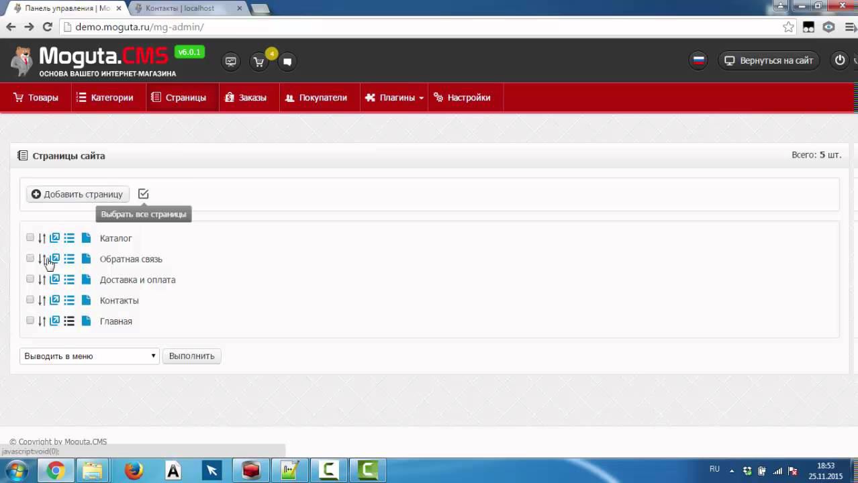This screenshot has height=483, width=858.
Task: Open the file explorer from taskbar
Action: [94, 470]
